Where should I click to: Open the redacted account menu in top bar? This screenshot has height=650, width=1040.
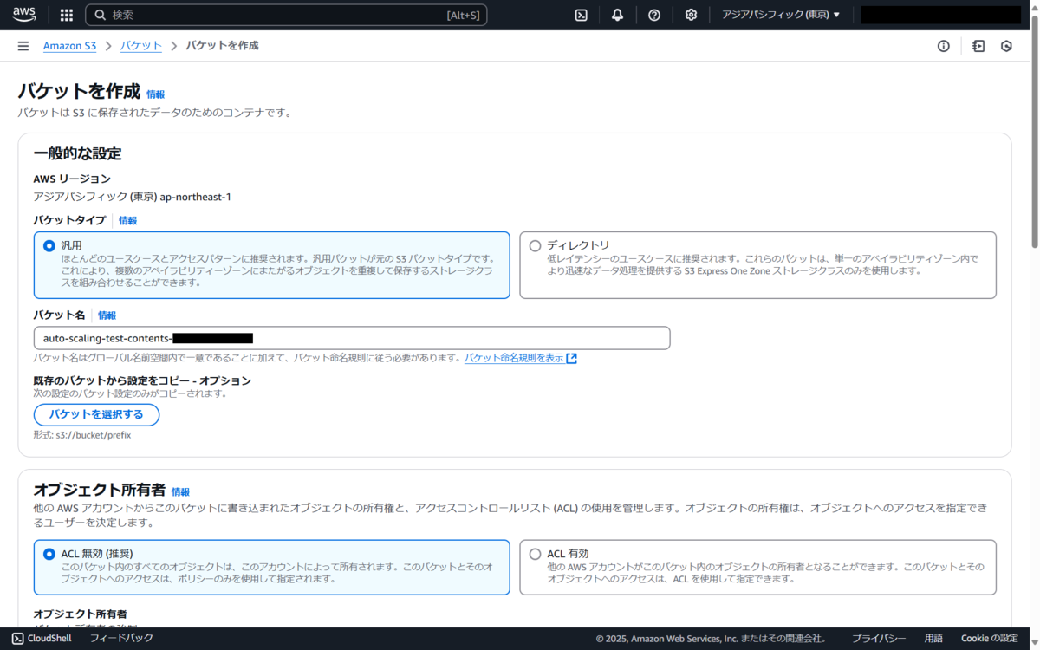(940, 15)
